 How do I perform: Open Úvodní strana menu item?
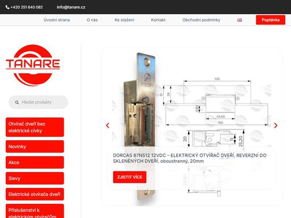point(57,20)
